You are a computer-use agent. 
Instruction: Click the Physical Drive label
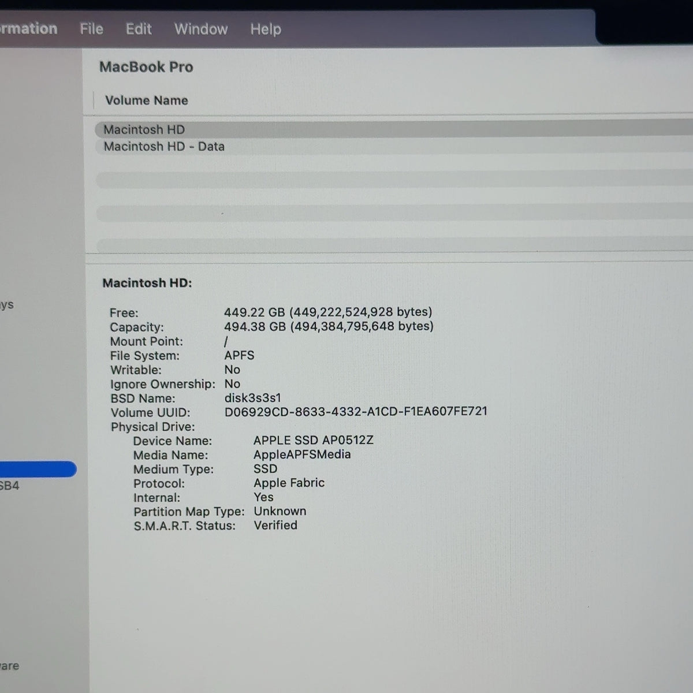coord(152,427)
